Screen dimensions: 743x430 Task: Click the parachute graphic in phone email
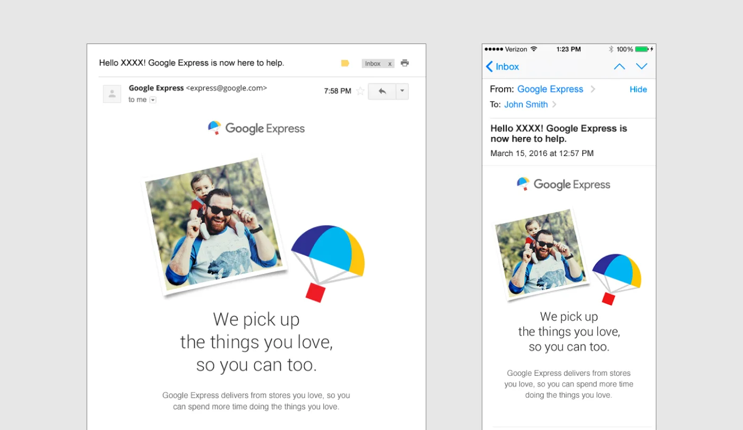tap(617, 279)
